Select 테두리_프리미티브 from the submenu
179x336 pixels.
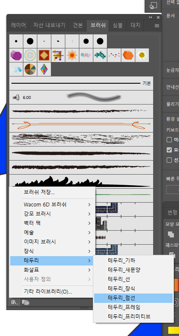pos(133,316)
